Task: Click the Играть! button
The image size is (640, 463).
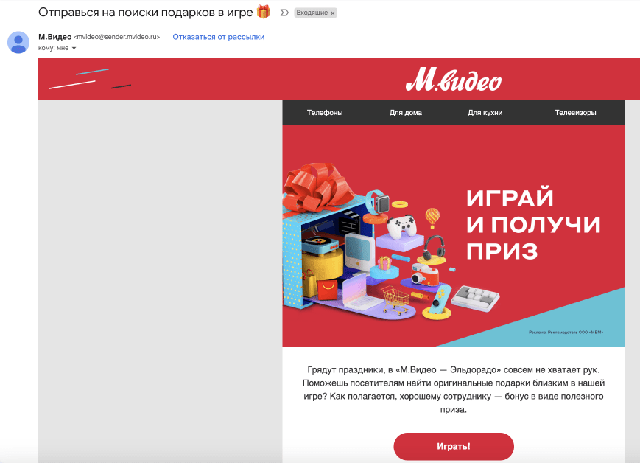Action: pos(454,446)
